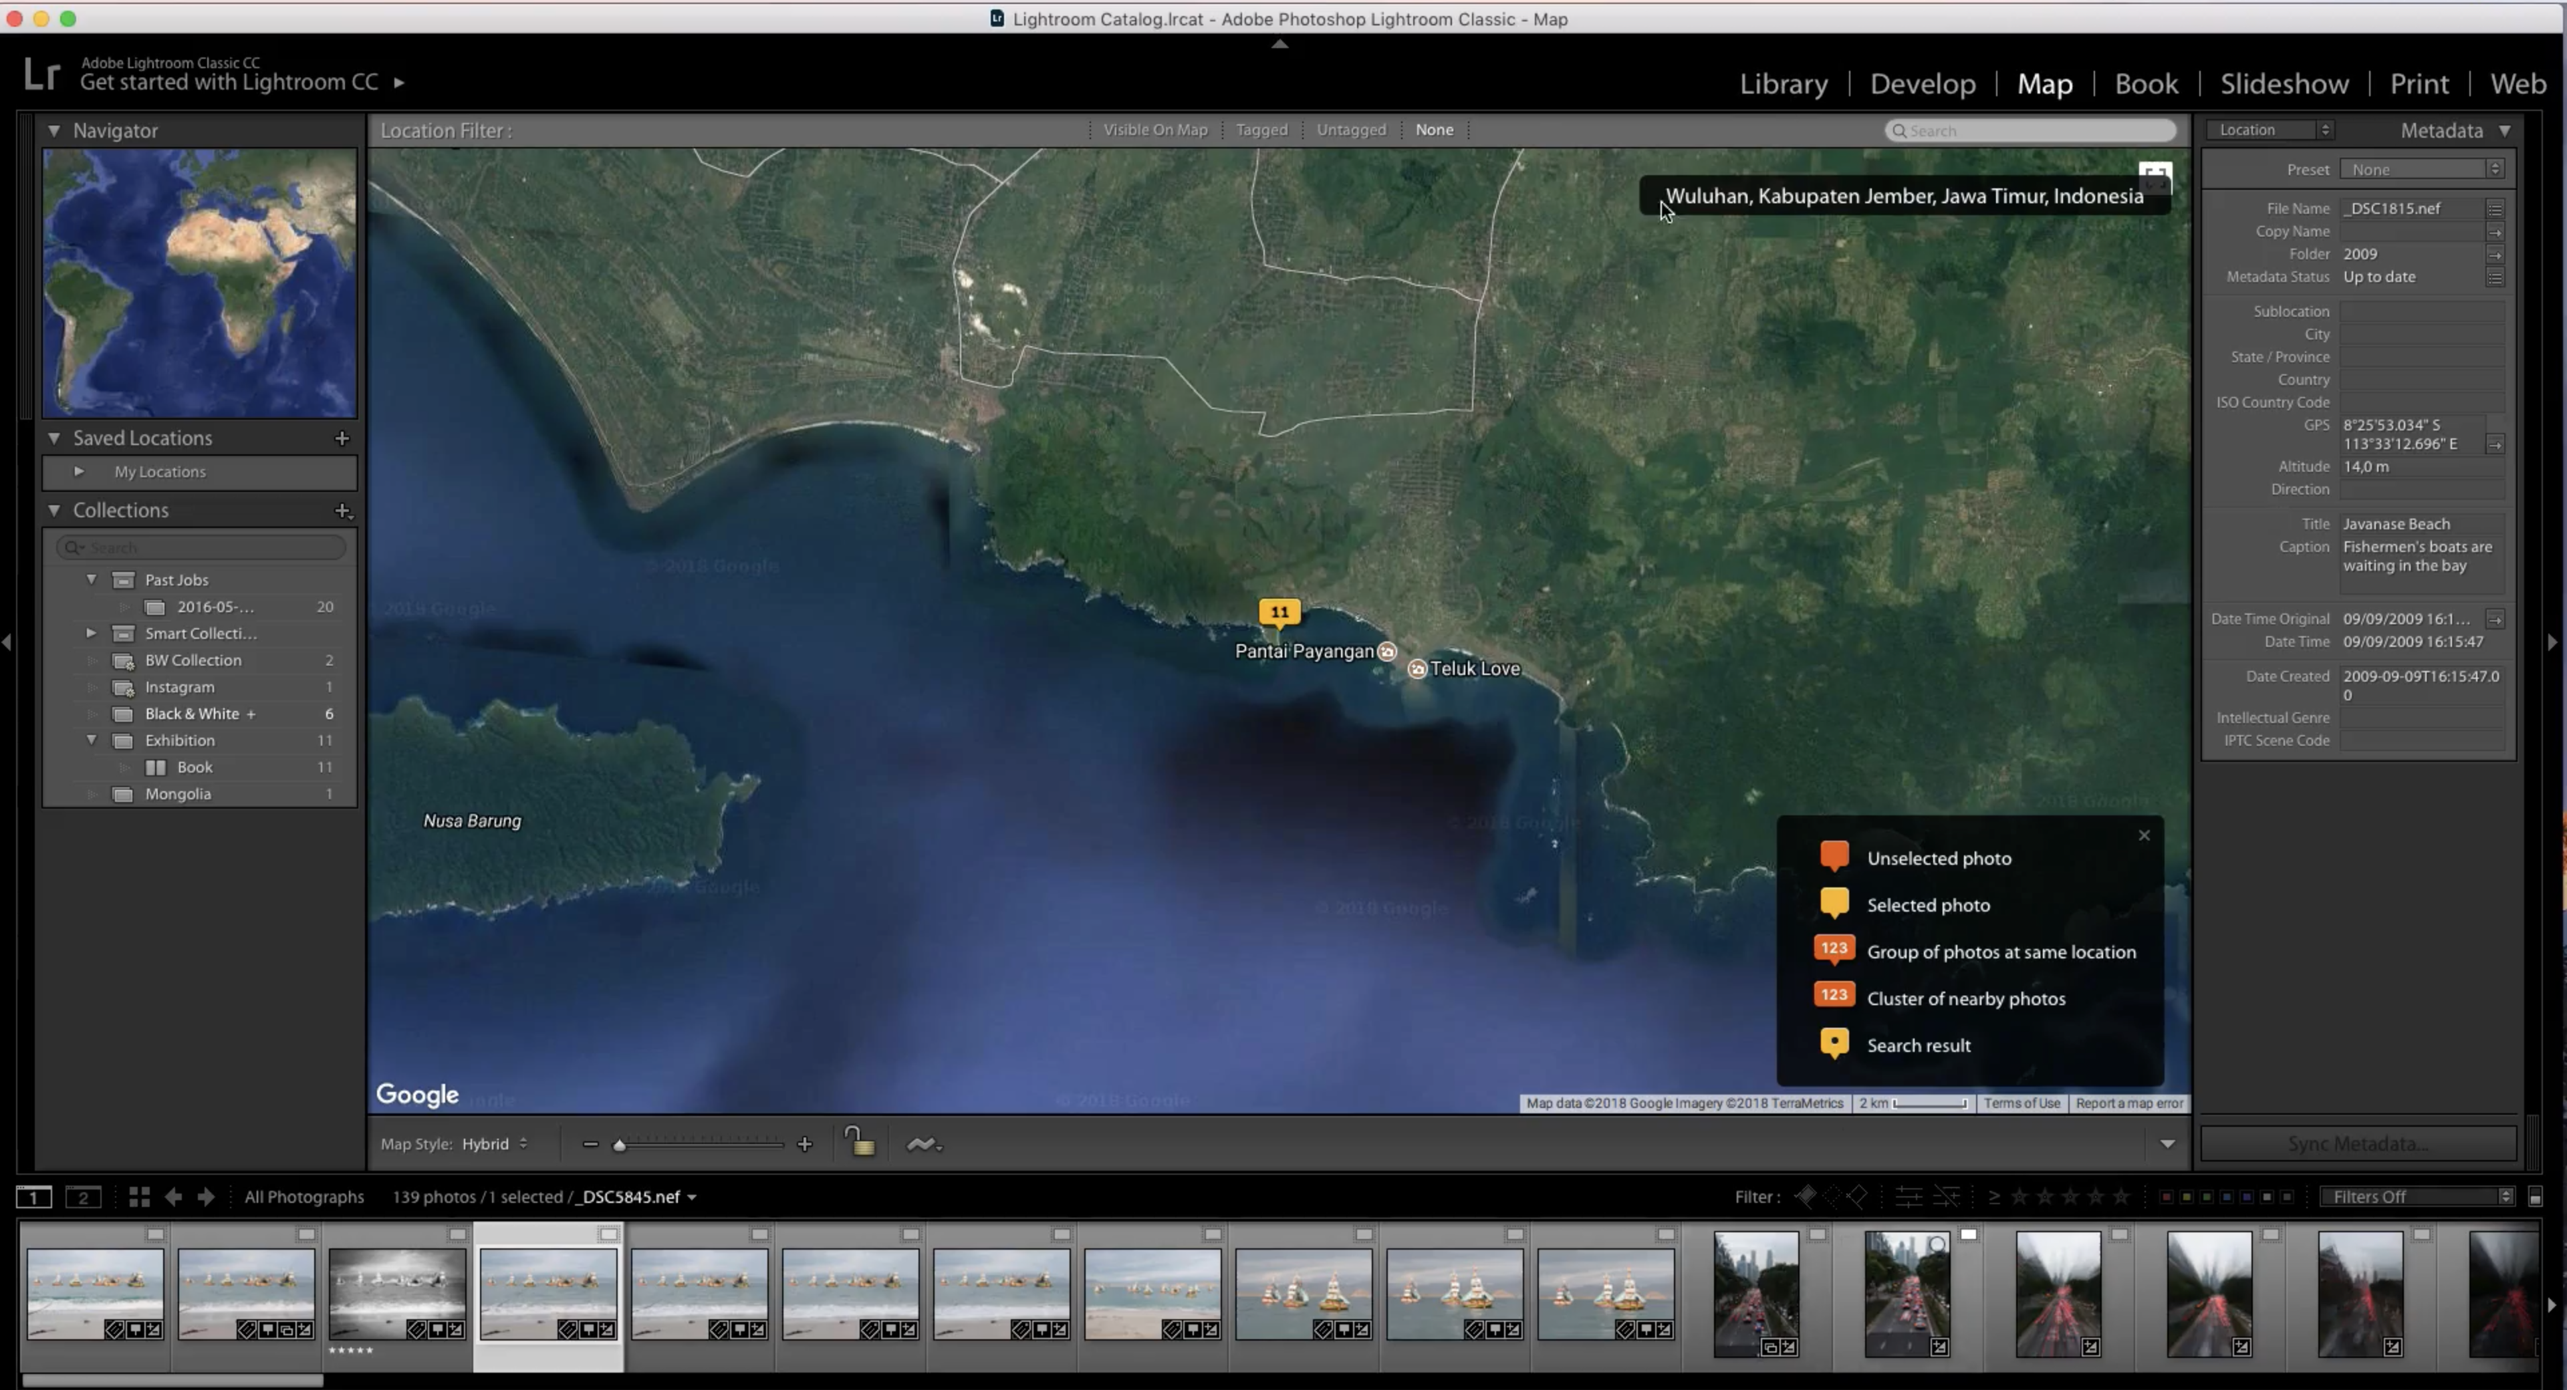Filter by rejected photos flag icon

pos(1856,1197)
